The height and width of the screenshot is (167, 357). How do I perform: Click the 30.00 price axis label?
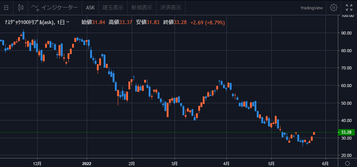click(x=346, y=138)
